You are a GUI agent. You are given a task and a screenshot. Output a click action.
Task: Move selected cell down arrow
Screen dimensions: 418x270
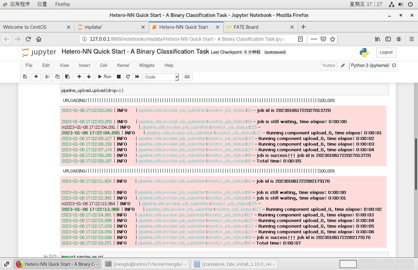88,77
